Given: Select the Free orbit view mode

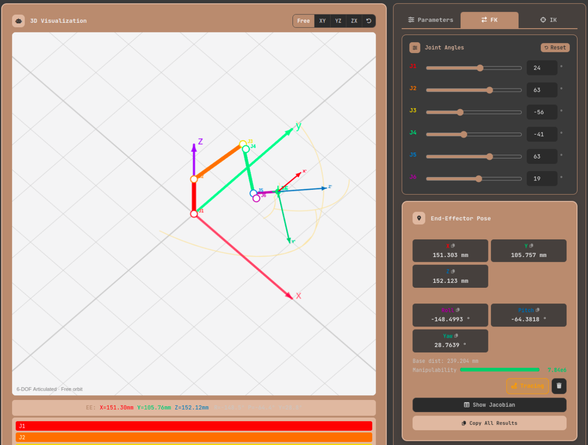Looking at the screenshot, I should pyautogui.click(x=303, y=21).
